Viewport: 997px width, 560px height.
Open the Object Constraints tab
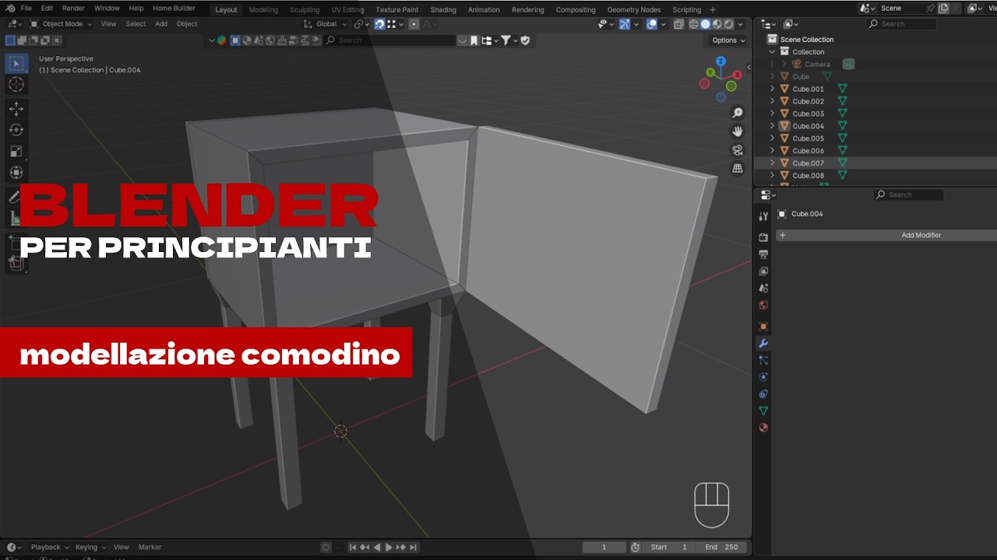click(763, 394)
